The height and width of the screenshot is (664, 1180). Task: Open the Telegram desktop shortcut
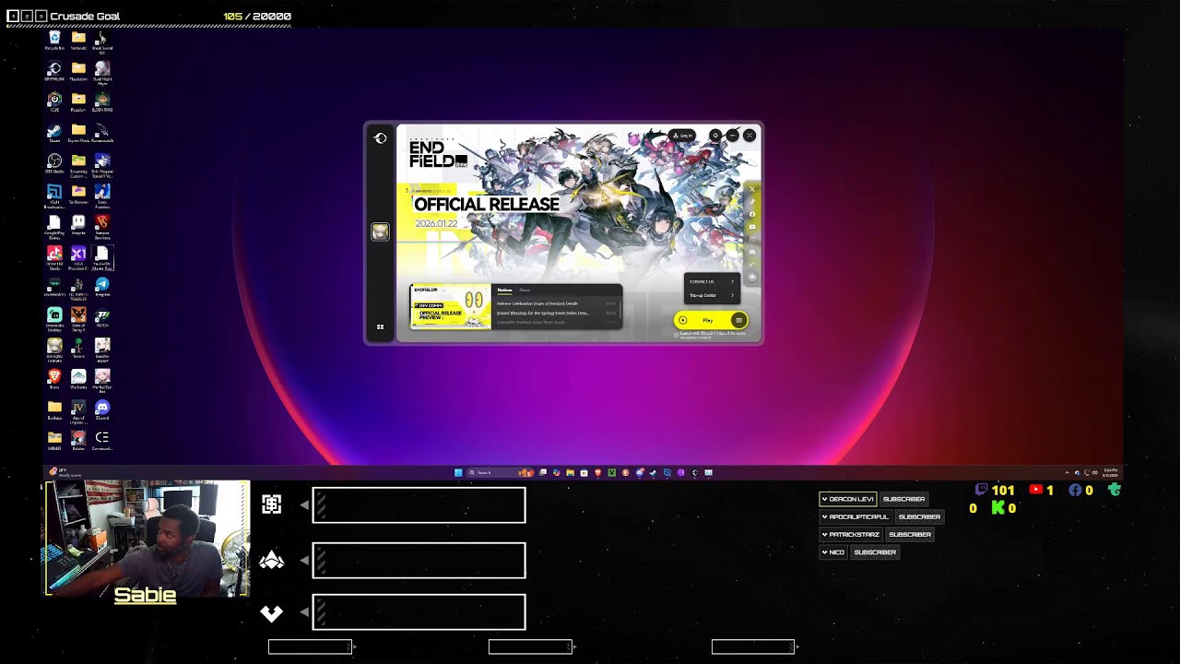point(102,288)
